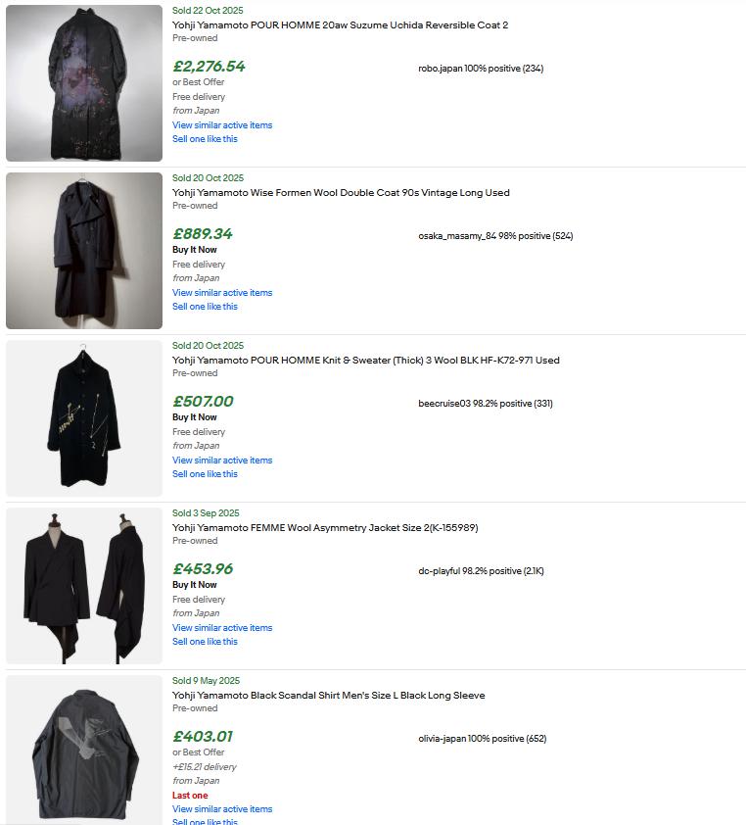The image size is (746, 825).
Task: View similar active items for £403.01 shirt
Action: point(222,808)
